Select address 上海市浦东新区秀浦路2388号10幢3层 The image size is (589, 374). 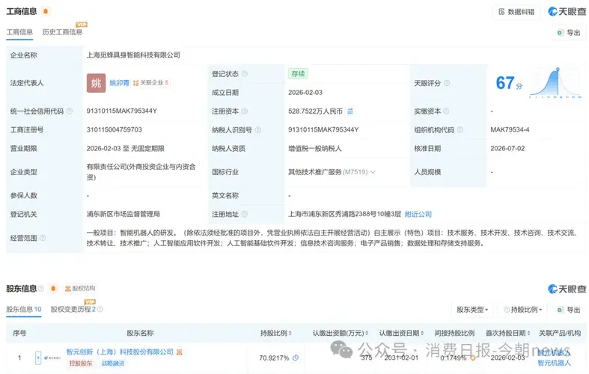344,214
